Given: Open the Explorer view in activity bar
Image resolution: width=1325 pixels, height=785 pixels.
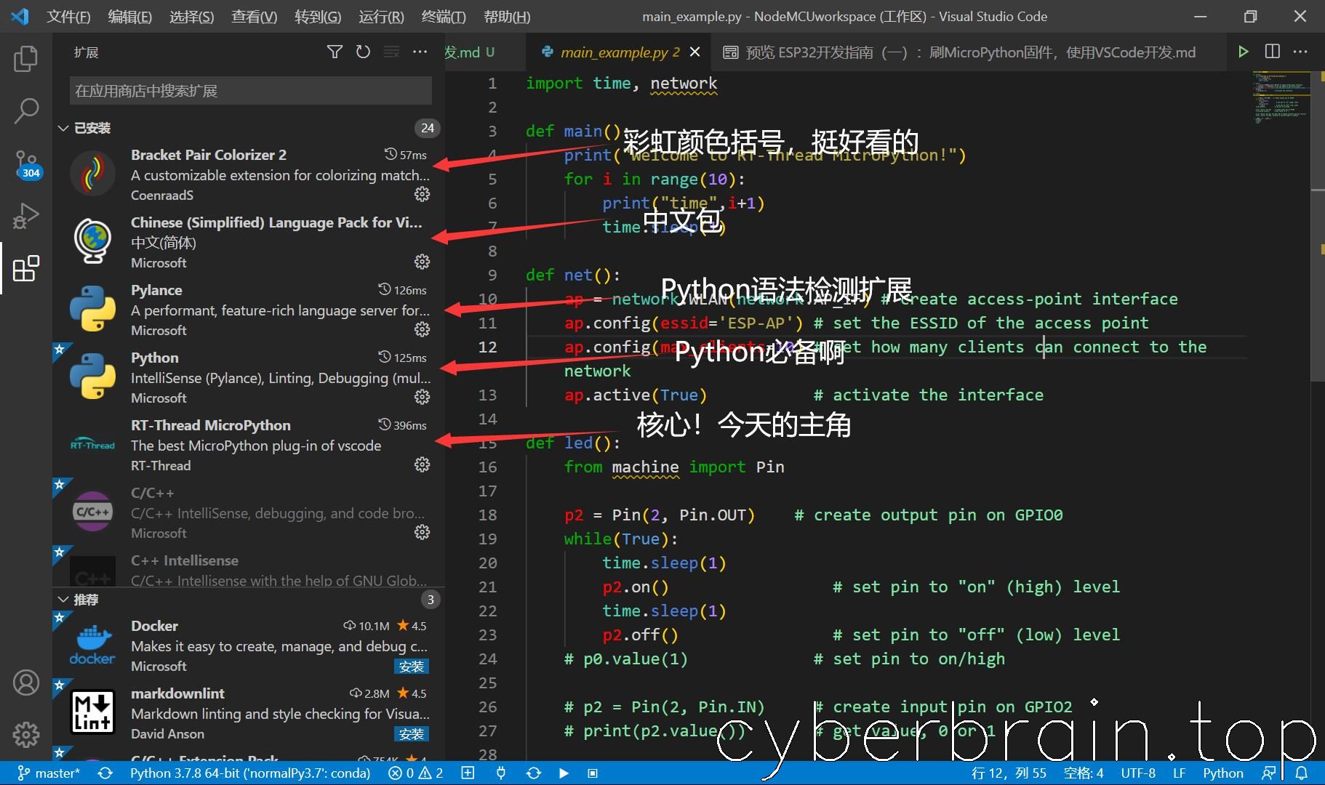Looking at the screenshot, I should click(26, 59).
